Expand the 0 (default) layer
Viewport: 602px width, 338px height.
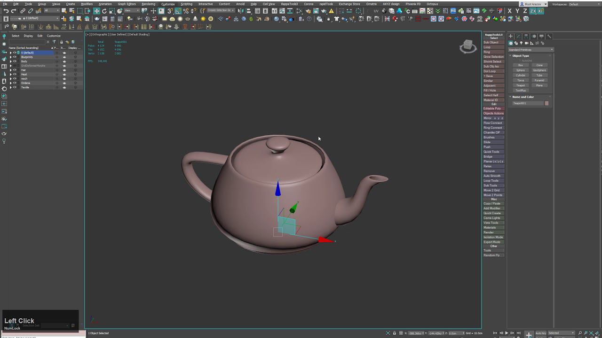coord(10,53)
